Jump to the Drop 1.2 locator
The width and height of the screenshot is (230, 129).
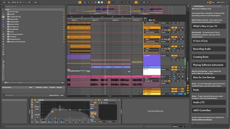tap(74, 20)
